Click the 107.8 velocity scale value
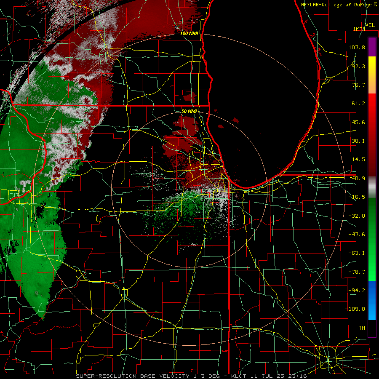379x379 pixels. point(357,47)
